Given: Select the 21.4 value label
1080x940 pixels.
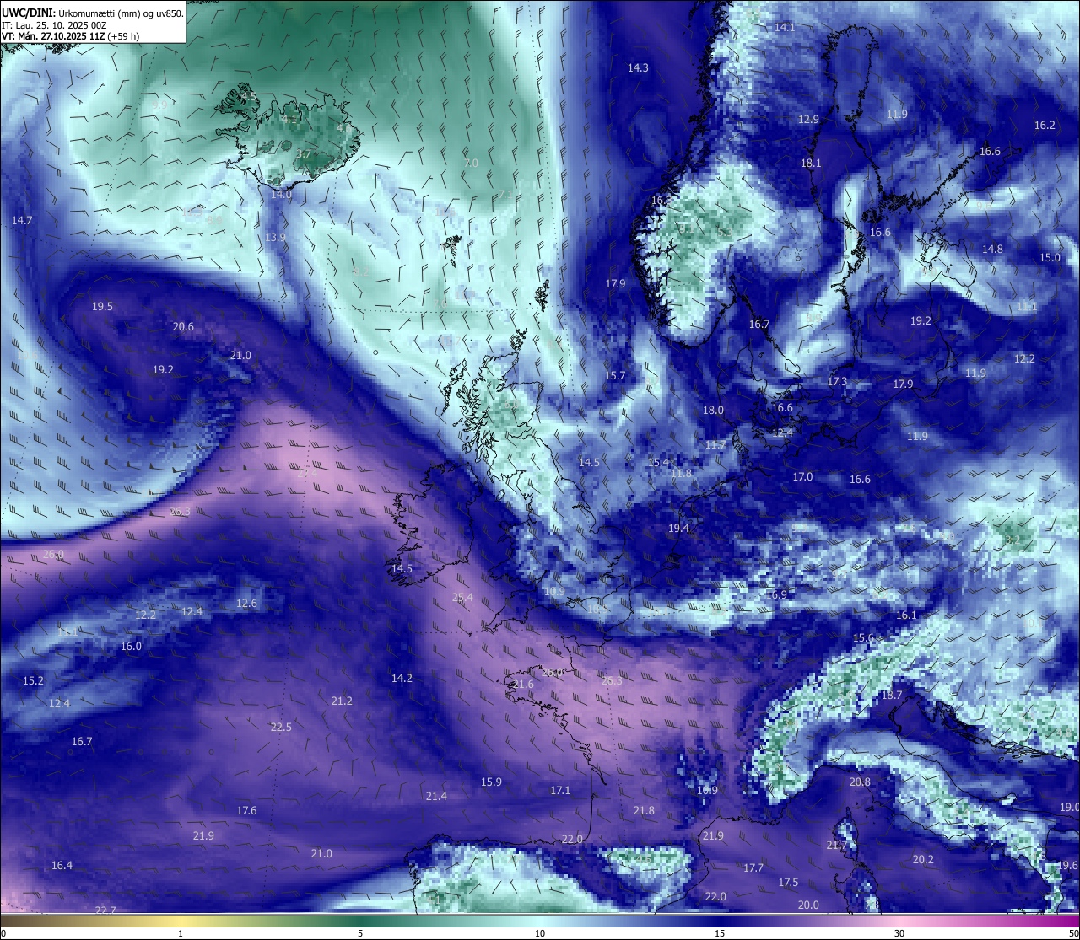Looking at the screenshot, I should (436, 797).
